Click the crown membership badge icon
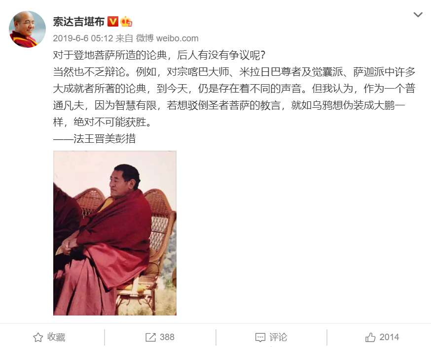431x347 pixels. click(x=126, y=21)
